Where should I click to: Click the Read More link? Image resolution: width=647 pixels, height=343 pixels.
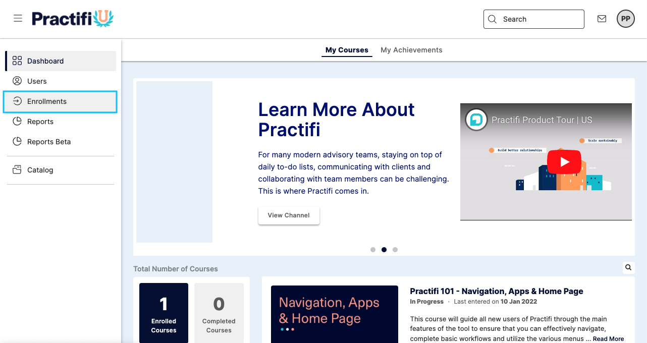[x=608, y=339]
